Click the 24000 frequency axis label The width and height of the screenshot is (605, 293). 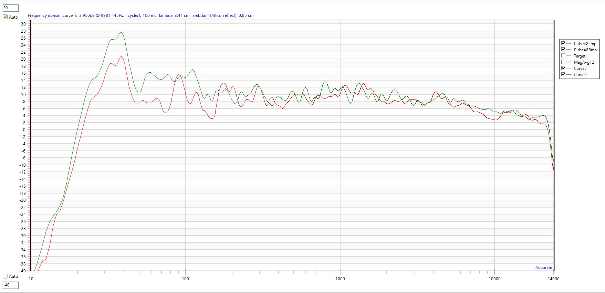(x=553, y=279)
